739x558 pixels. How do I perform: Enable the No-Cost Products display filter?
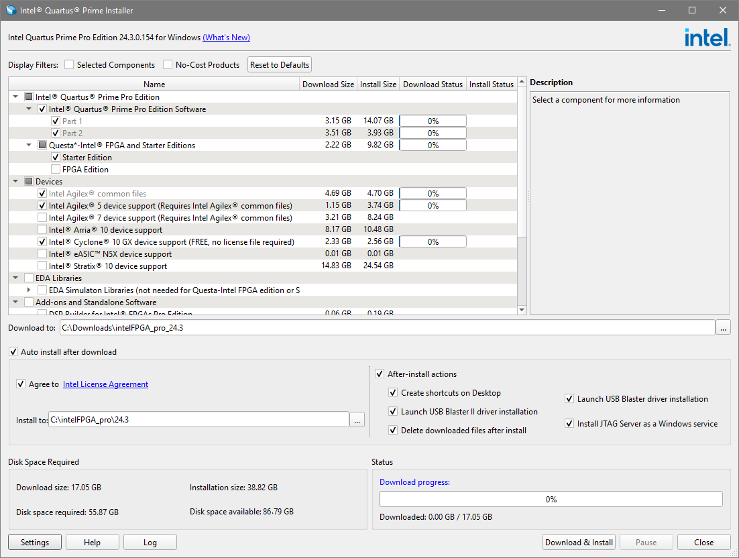click(x=168, y=65)
